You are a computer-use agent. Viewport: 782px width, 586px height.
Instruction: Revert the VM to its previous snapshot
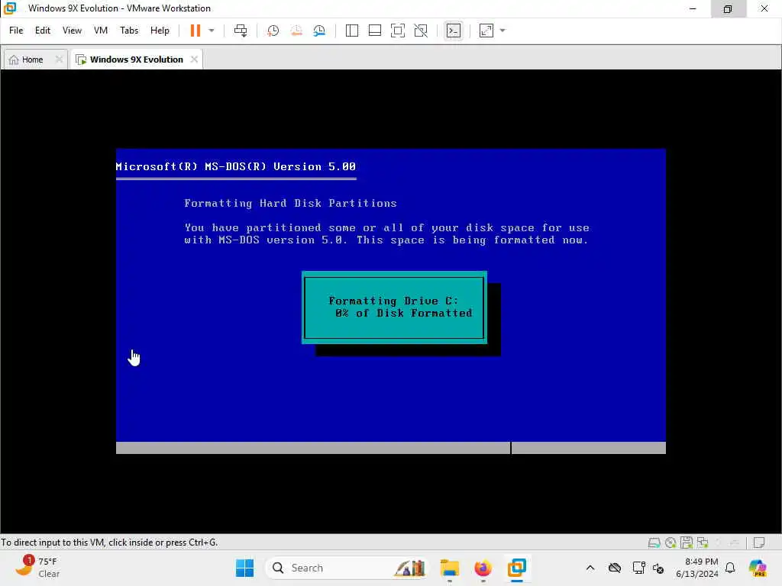coord(296,31)
